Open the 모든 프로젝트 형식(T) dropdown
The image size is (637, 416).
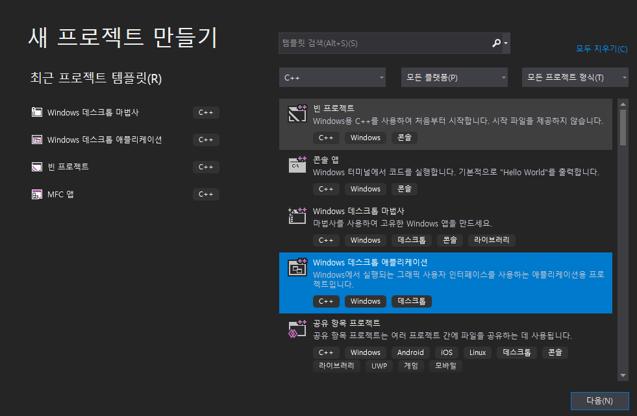click(575, 77)
